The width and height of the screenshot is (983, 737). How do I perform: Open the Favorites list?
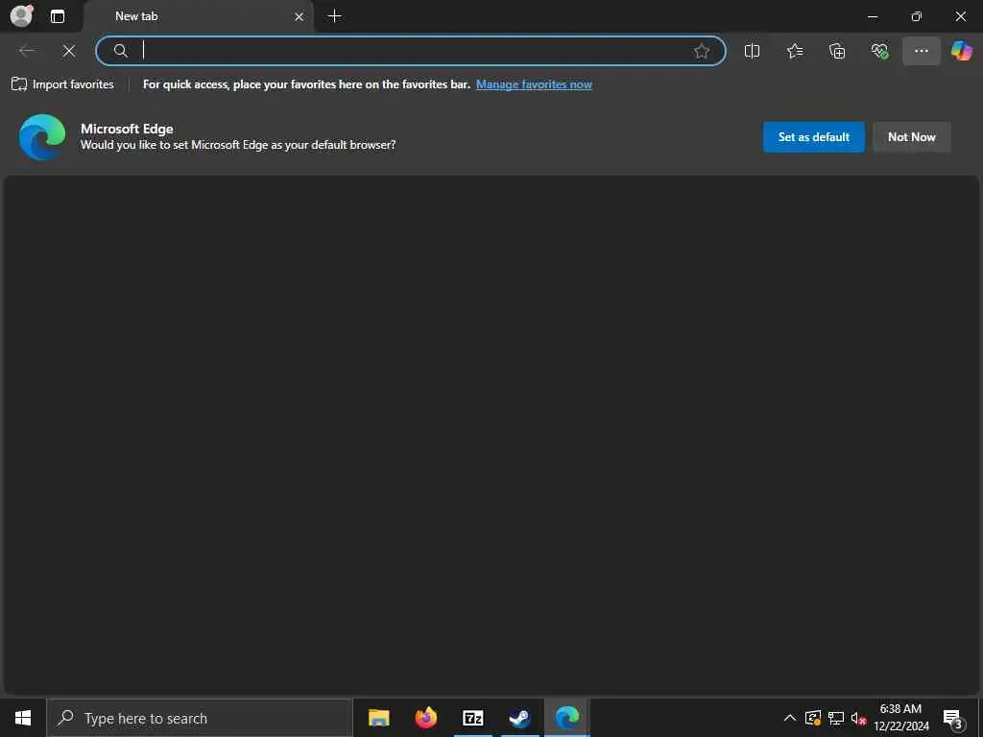coord(795,51)
